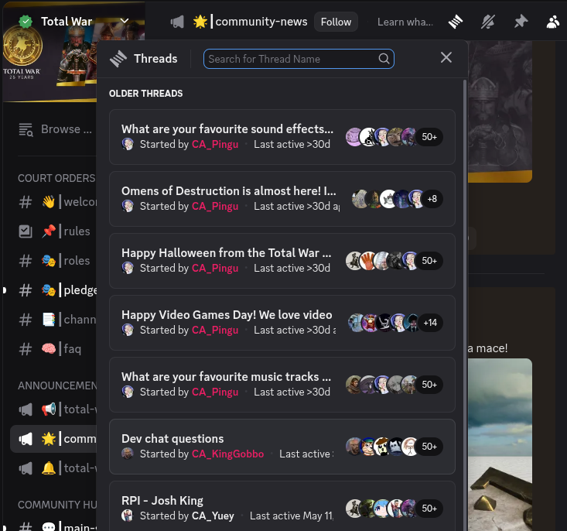567x531 pixels.
Task: Open the 'RPI - Josh King' thread
Action: pyautogui.click(x=282, y=506)
